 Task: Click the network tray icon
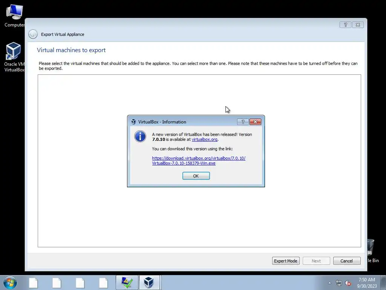339,283
